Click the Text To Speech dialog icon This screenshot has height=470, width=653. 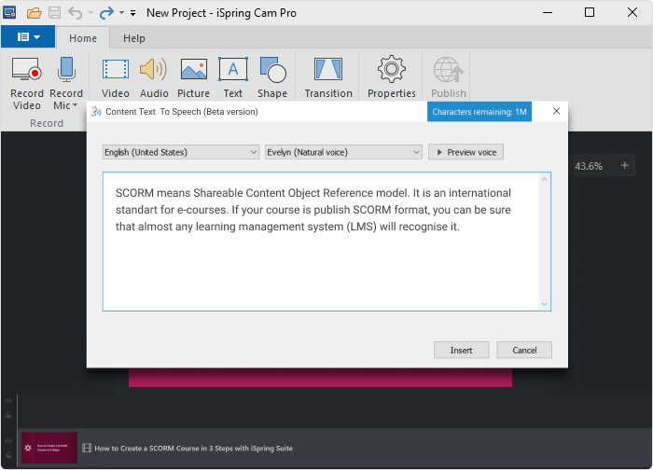click(x=96, y=112)
